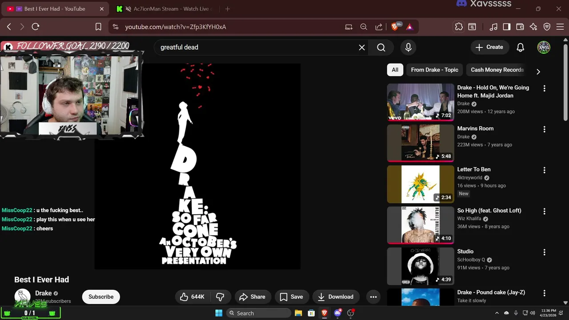
Task: Bookmark this page using the bookmark icon
Action: (99, 27)
